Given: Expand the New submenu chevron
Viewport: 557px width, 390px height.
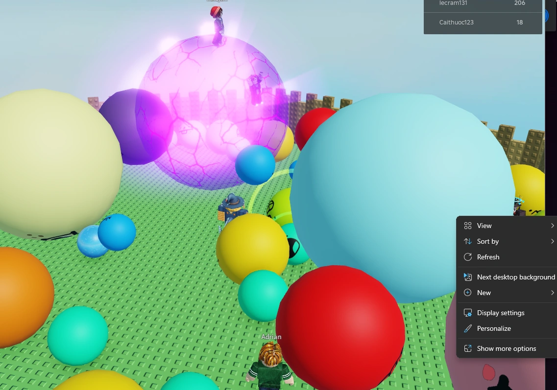Looking at the screenshot, I should pyautogui.click(x=553, y=293).
